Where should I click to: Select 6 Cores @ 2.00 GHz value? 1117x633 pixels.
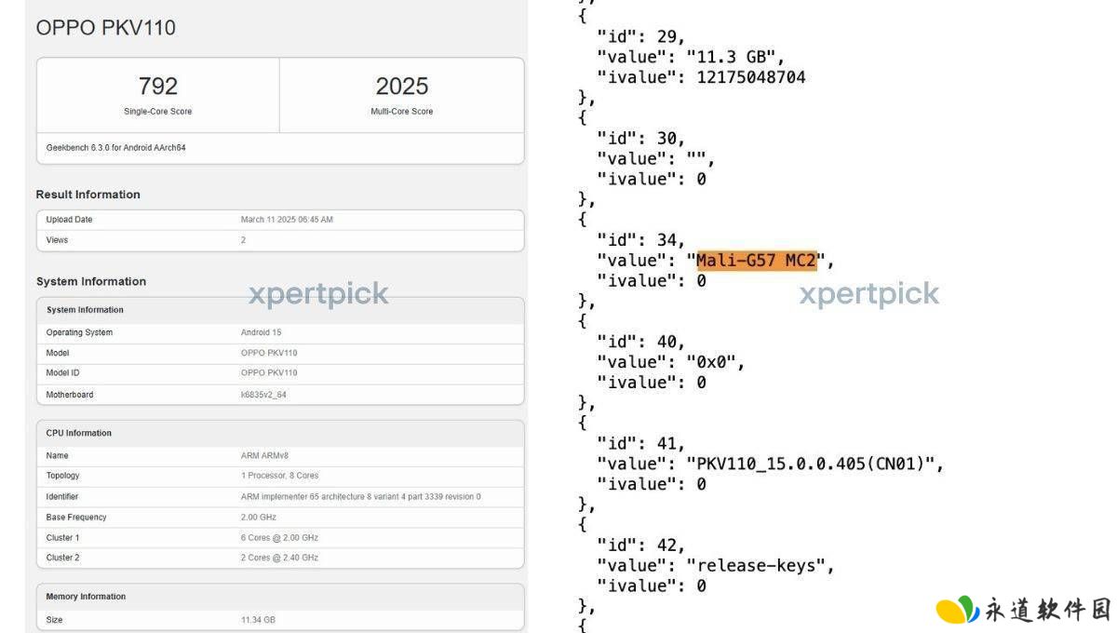pos(279,537)
